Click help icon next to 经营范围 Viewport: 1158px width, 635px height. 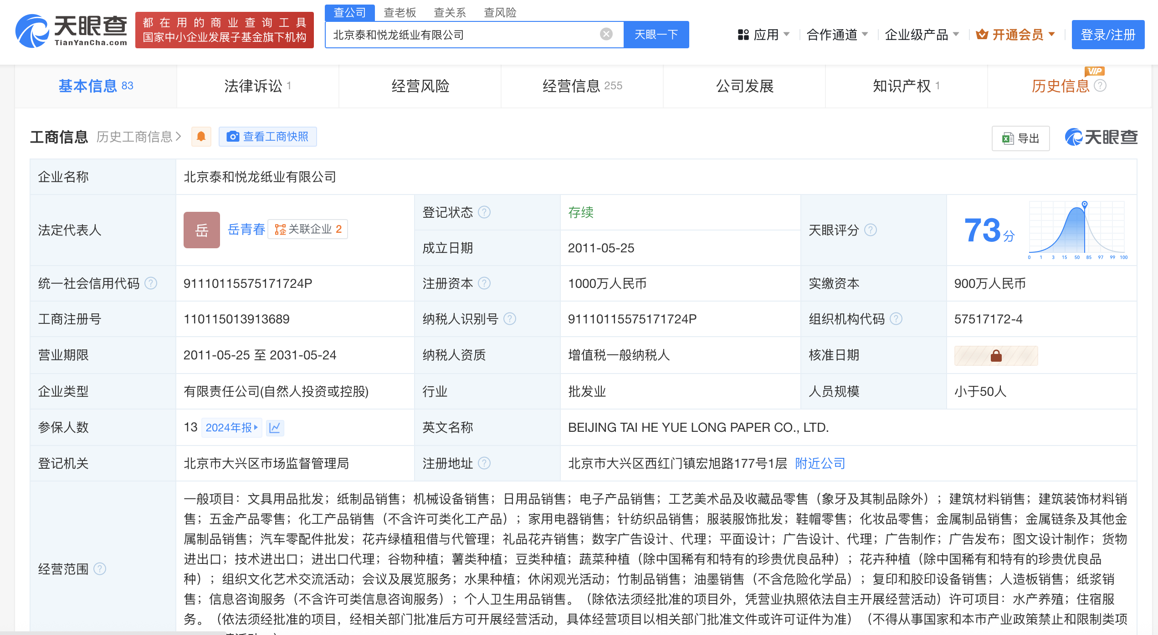(100, 569)
